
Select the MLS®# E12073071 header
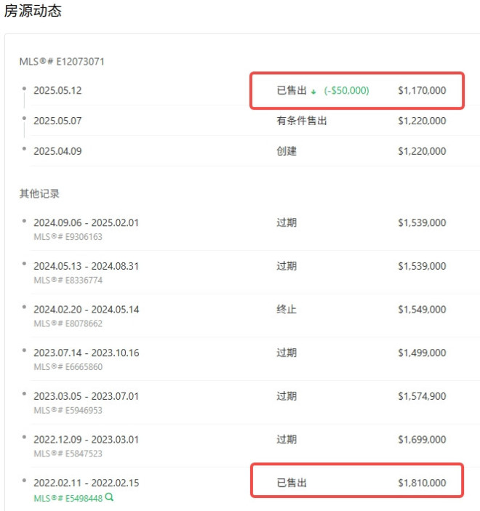click(x=62, y=62)
